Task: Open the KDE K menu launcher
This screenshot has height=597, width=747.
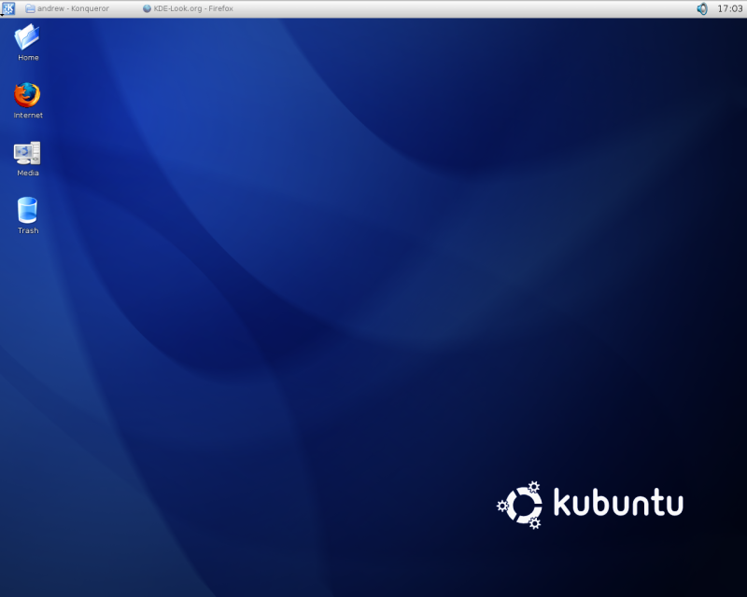Action: pos(8,8)
